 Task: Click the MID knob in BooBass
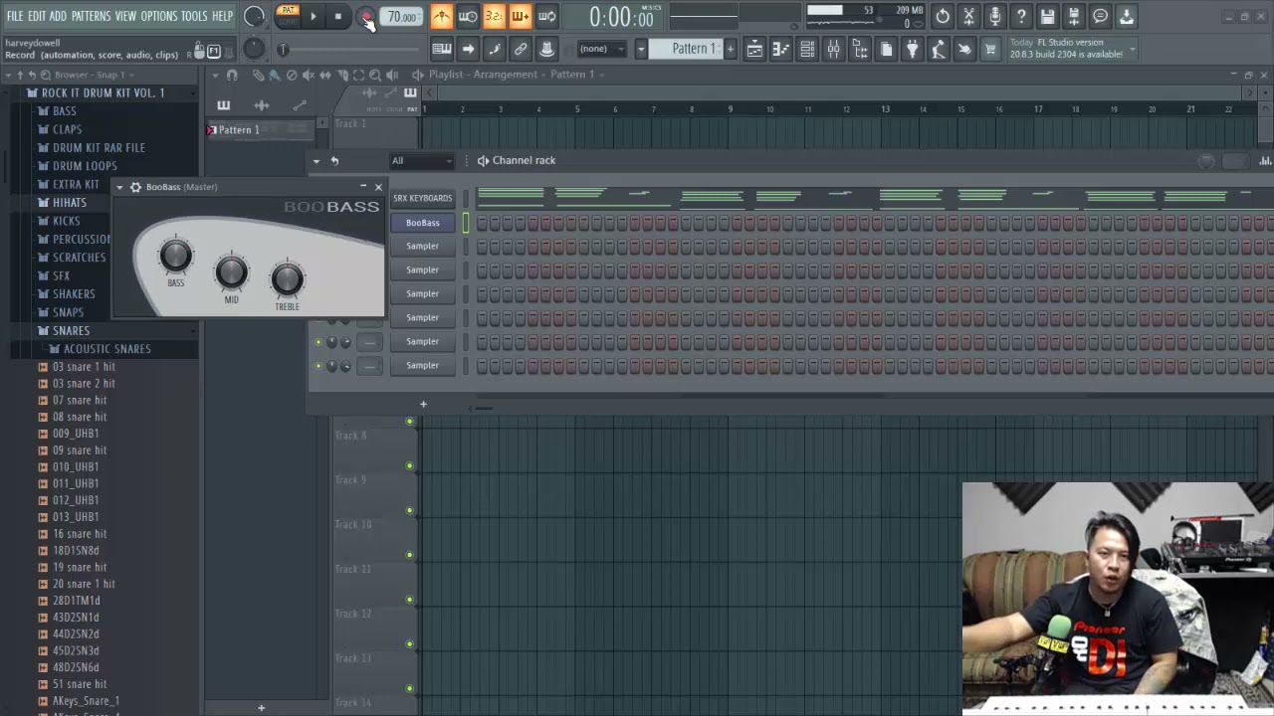(231, 271)
